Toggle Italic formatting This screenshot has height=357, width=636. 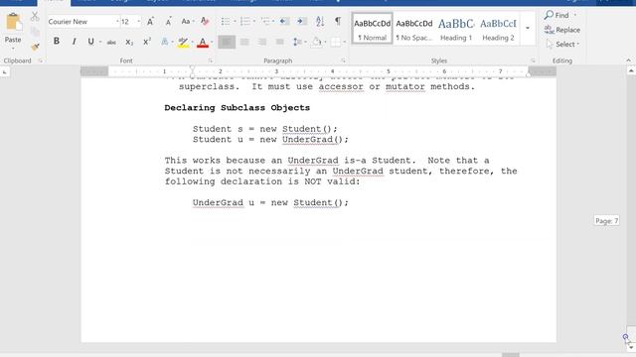pyautogui.click(x=74, y=42)
